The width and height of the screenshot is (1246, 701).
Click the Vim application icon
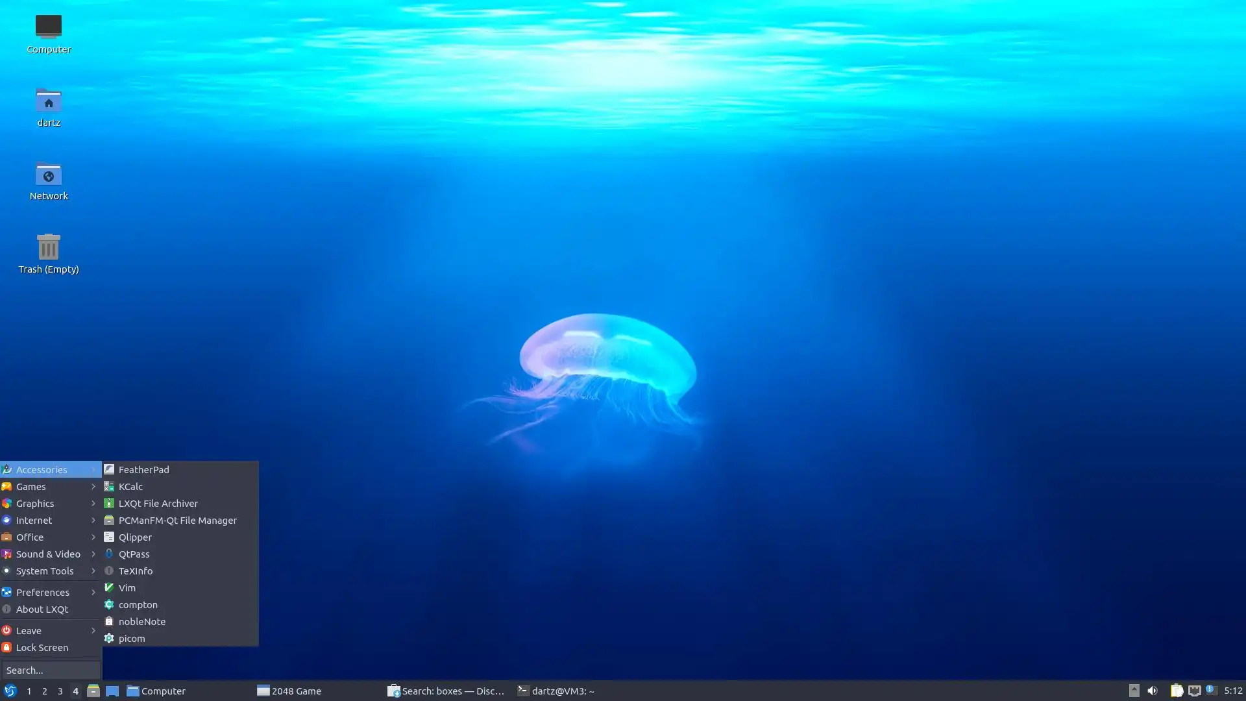[x=109, y=587]
